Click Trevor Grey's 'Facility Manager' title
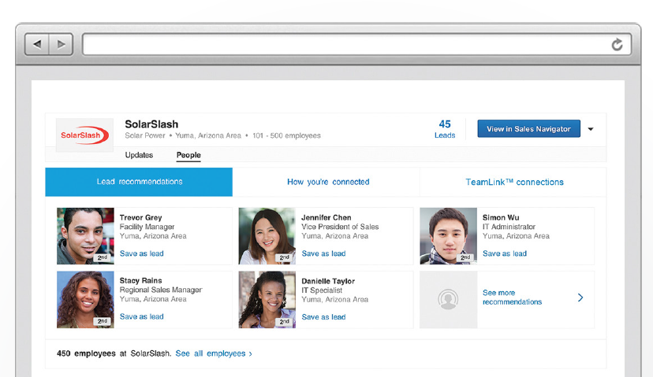653x377 pixels. click(147, 227)
